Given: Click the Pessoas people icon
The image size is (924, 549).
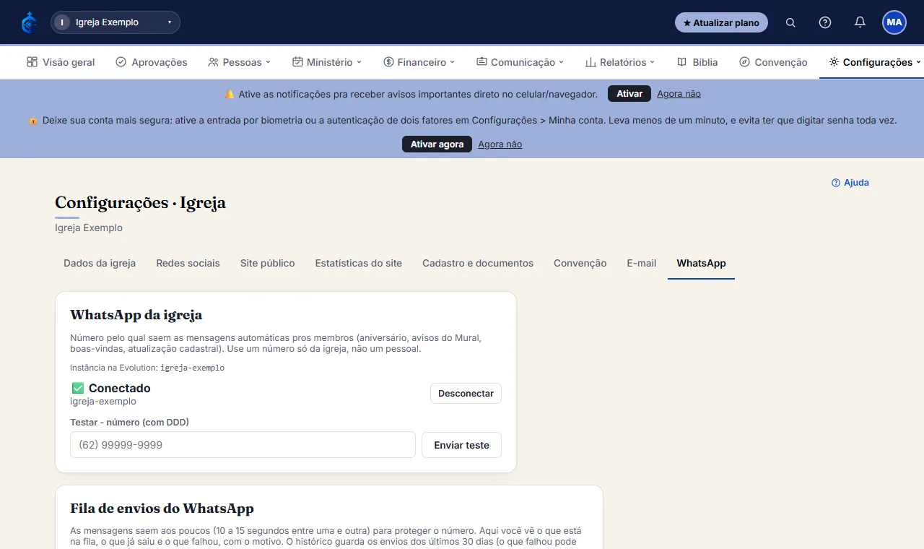Looking at the screenshot, I should tap(213, 62).
